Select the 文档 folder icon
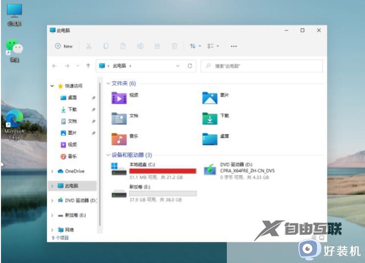The image size is (365, 263). (119, 119)
